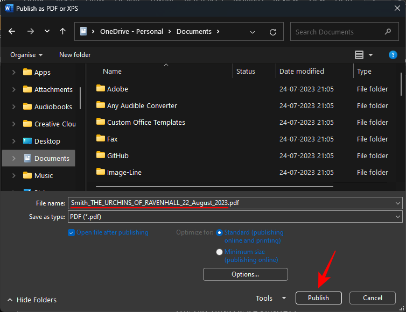Select the Standard optimization radio button
Screen dimensions: 406x312
pyautogui.click(x=219, y=233)
